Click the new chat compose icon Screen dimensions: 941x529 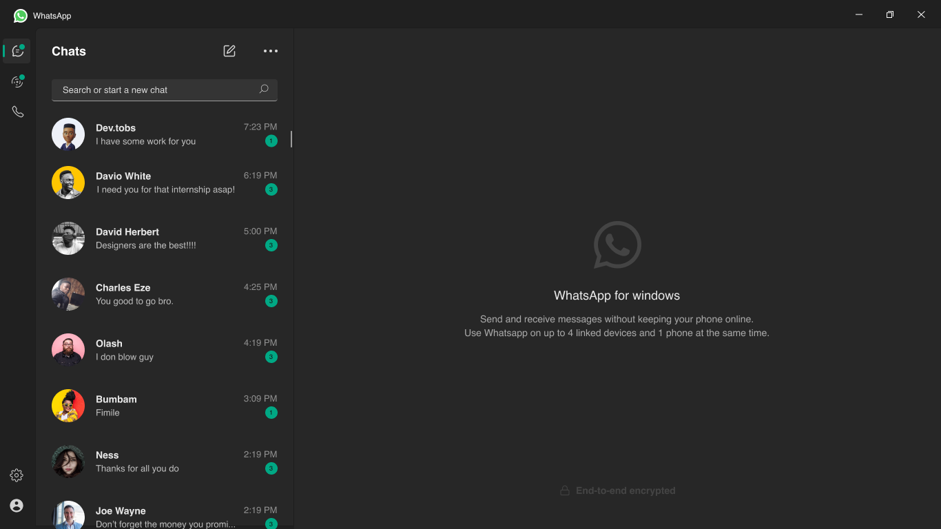[229, 51]
